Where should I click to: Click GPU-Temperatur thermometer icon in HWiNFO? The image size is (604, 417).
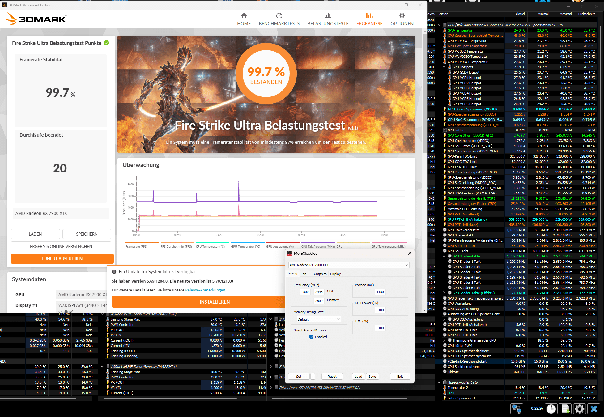[445, 30]
